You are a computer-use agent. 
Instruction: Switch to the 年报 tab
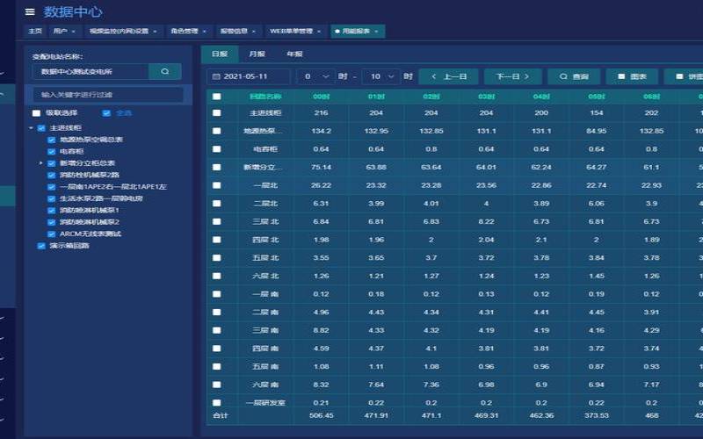click(x=294, y=54)
